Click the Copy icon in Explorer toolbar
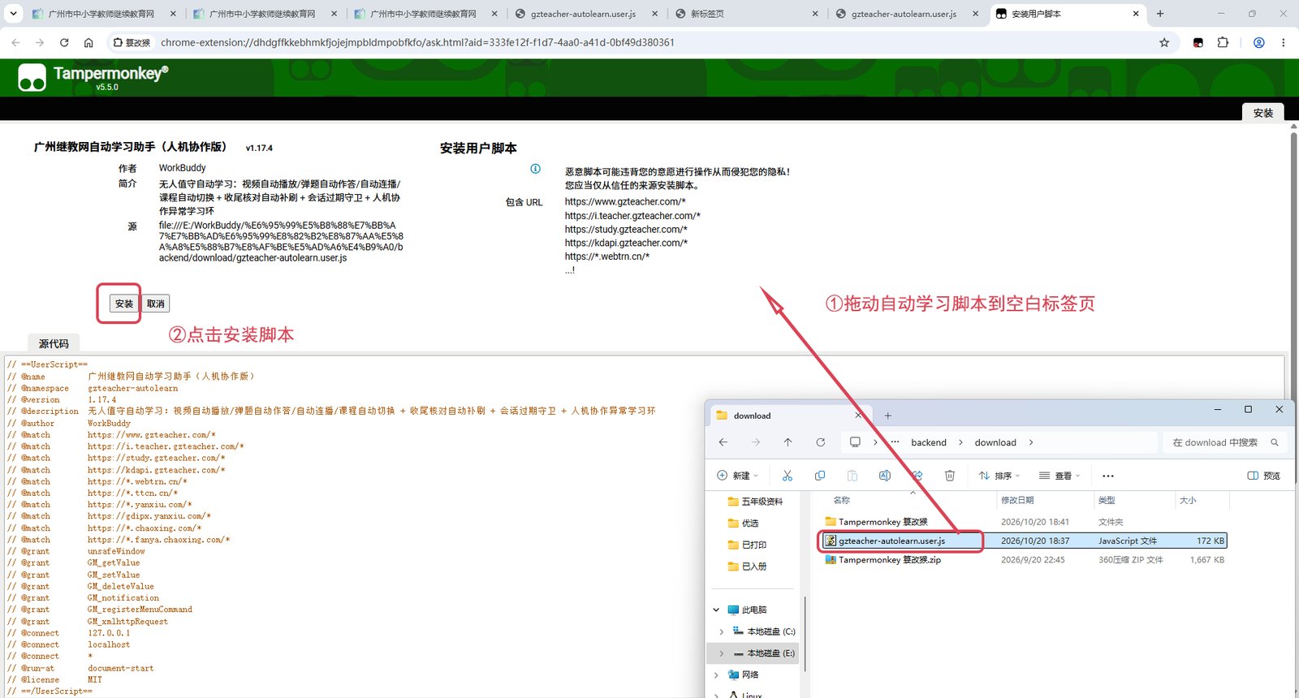The width and height of the screenshot is (1299, 698). (x=820, y=476)
